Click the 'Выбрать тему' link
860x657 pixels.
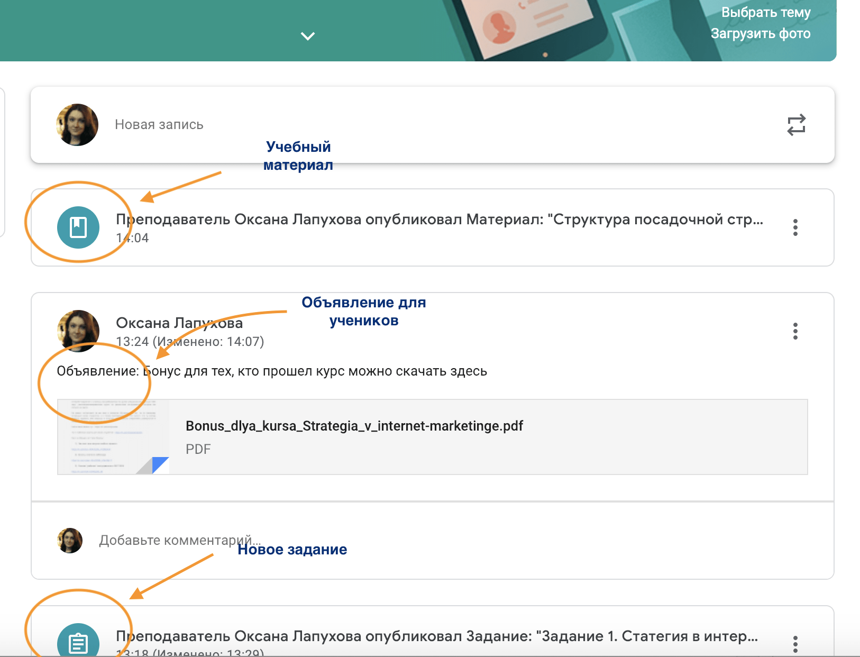765,12
